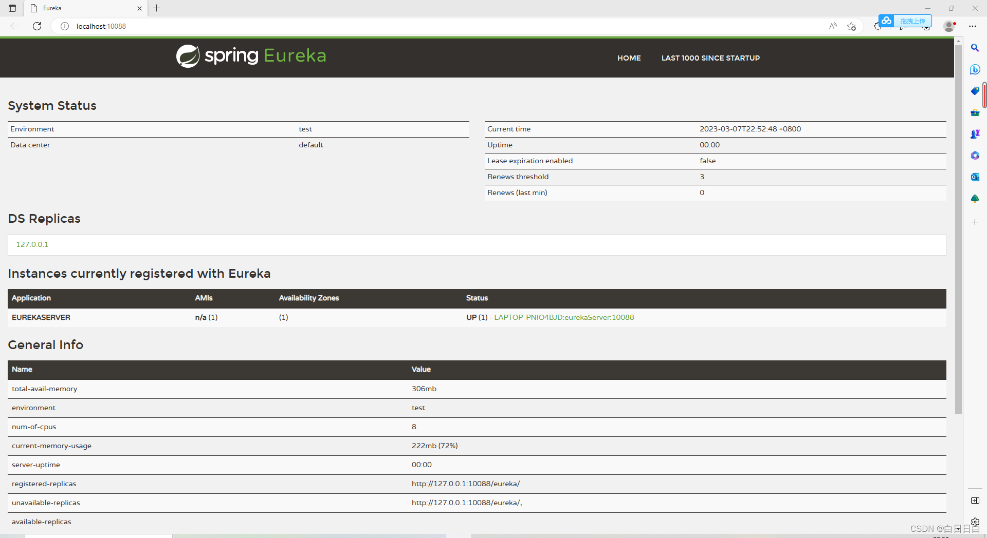Click the General Info Value column header
This screenshot has width=987, height=538.
click(x=421, y=369)
